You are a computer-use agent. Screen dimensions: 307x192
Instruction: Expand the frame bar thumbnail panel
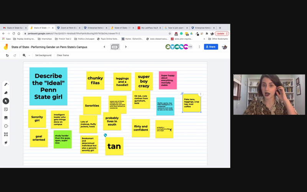pos(115,47)
